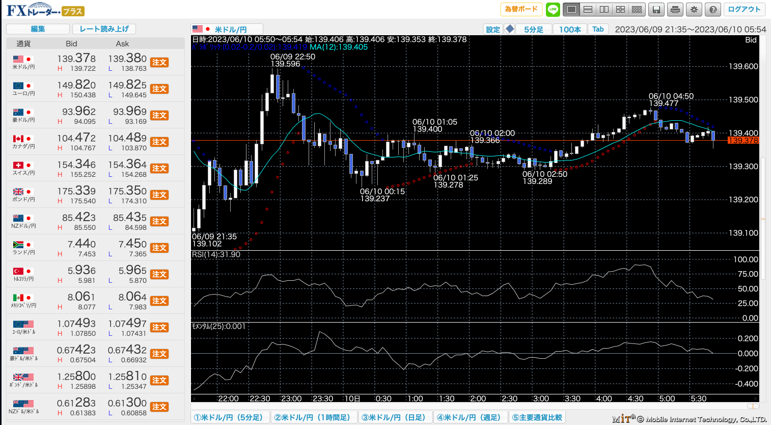Switch to single chart layout
The image size is (771, 425).
[x=571, y=10]
